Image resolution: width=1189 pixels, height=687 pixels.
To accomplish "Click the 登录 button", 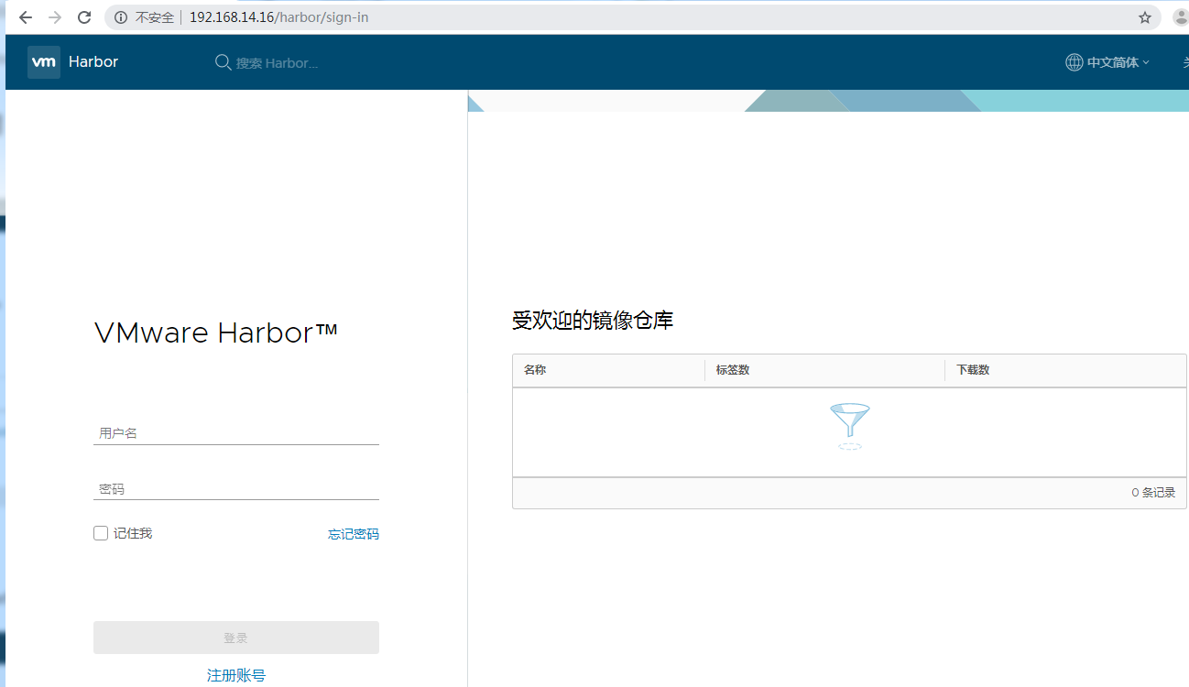I will 236,638.
